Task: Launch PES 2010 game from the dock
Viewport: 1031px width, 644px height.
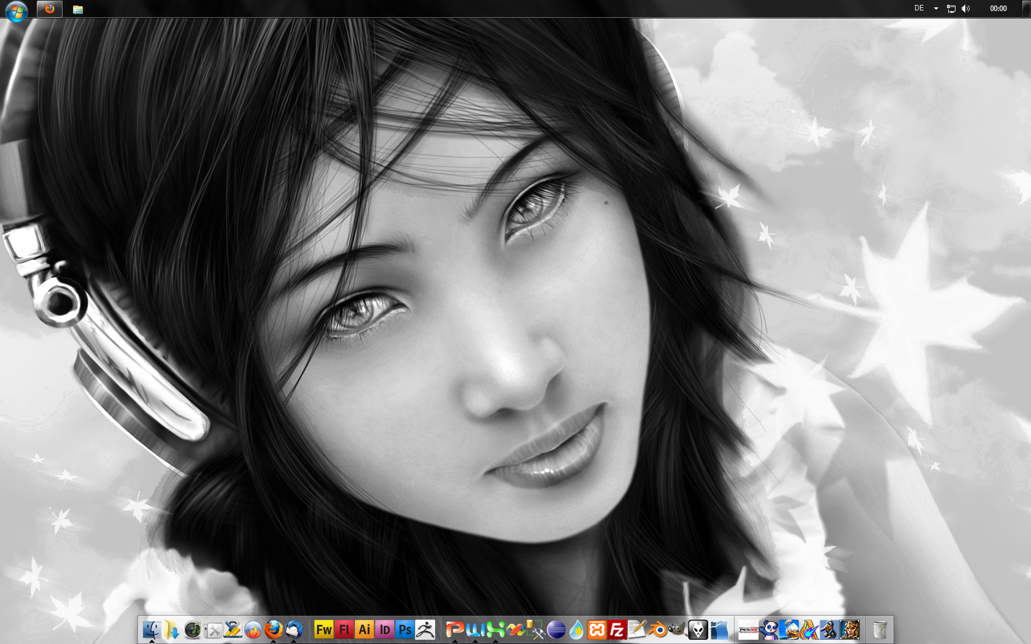Action: point(748,630)
